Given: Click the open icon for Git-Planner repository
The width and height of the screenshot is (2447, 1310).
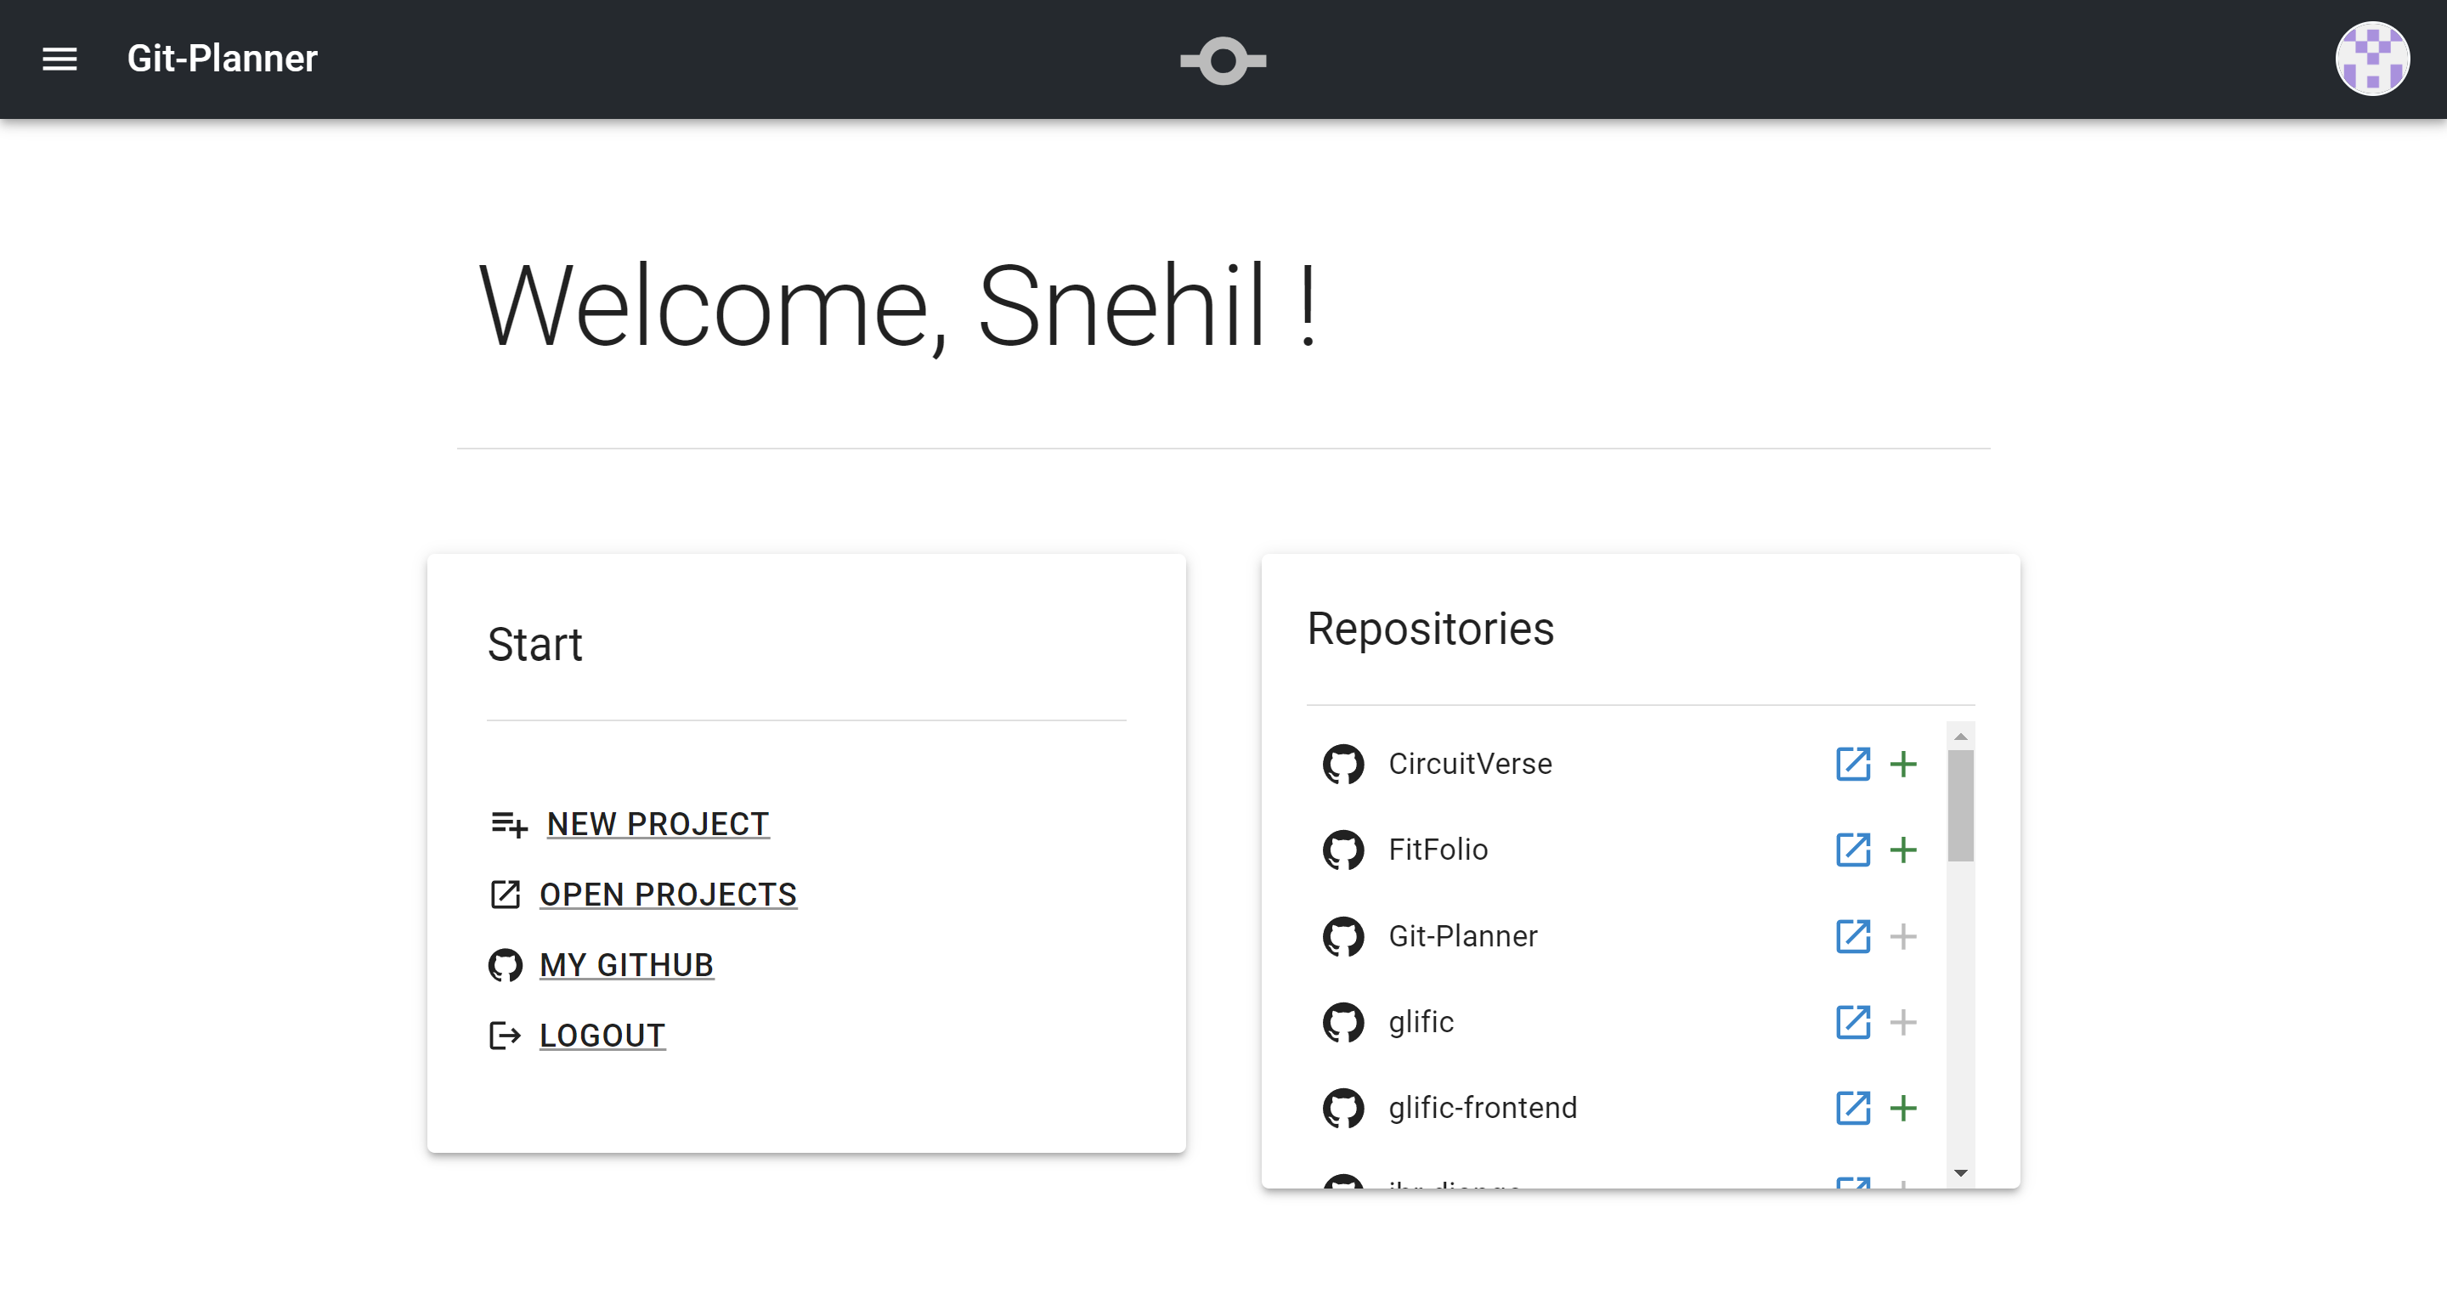Looking at the screenshot, I should pyautogui.click(x=1851, y=935).
